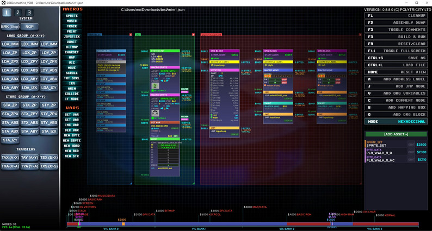Click the ADD ASSET + button
Viewport: 432px width, 231px height.
pyautogui.click(x=396, y=134)
